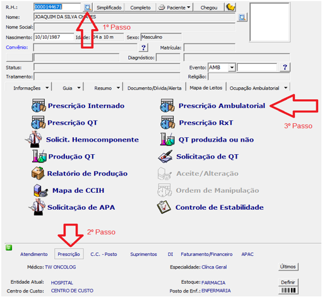The image size is (322, 297).
Task: Select the Suprimentos tab
Action: (143, 254)
